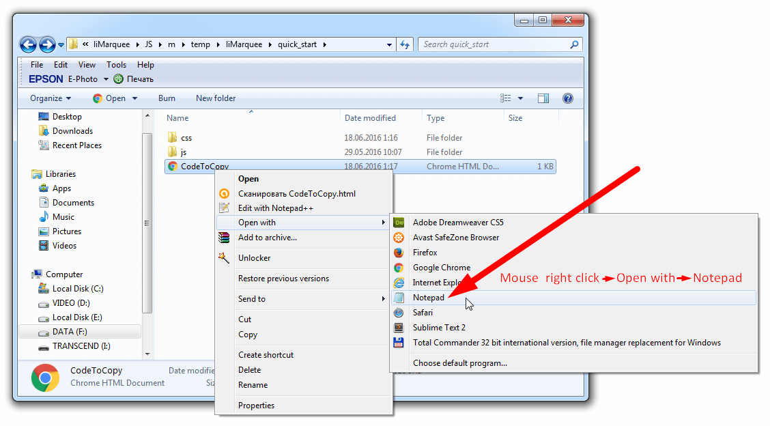Click the Back navigation arrow

[28, 44]
